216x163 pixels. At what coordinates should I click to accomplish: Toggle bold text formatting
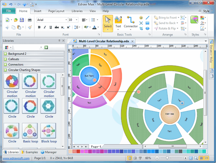(x=39, y=27)
